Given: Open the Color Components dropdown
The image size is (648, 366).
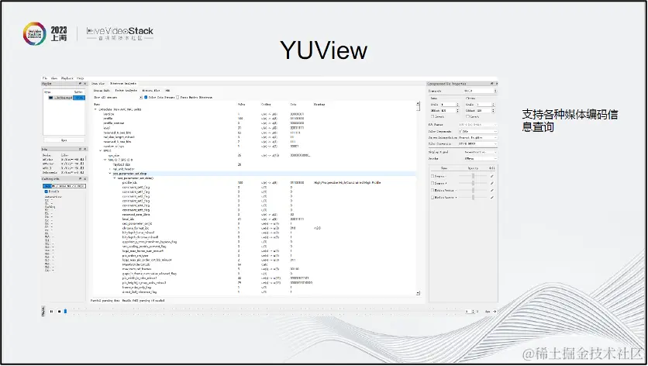Looking at the screenshot, I should coord(477,131).
